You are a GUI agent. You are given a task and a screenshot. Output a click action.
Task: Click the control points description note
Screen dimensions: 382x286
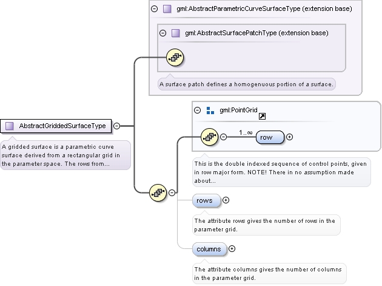pos(281,172)
